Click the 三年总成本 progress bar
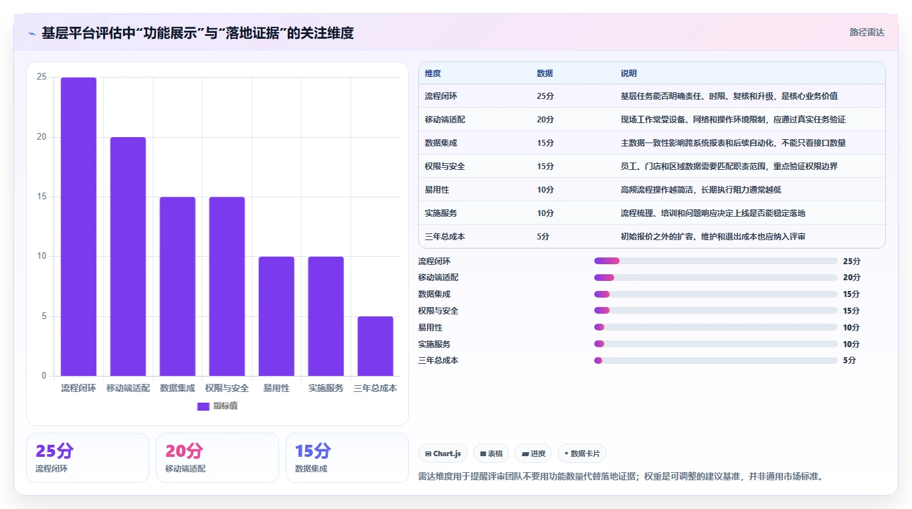Image resolution: width=912 pixels, height=509 pixels. point(716,361)
